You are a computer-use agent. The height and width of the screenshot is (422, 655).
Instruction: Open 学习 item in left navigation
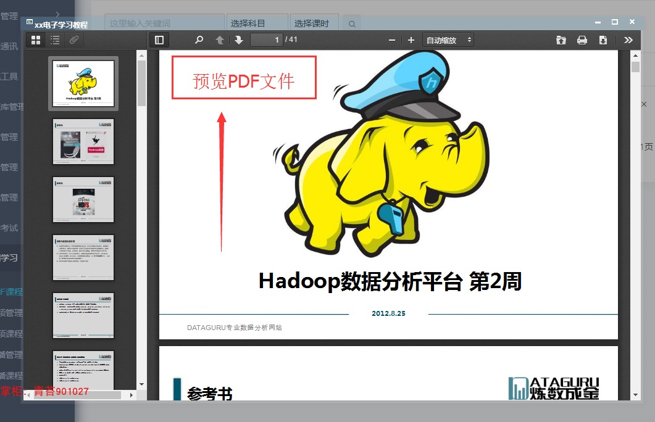10,258
